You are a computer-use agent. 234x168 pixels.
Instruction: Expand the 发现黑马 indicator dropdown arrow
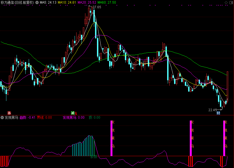point(2,118)
